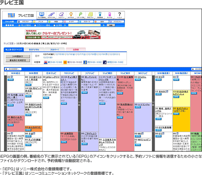Switch to the pink 出演者 tab
202x175 pixels.
pos(76,50)
